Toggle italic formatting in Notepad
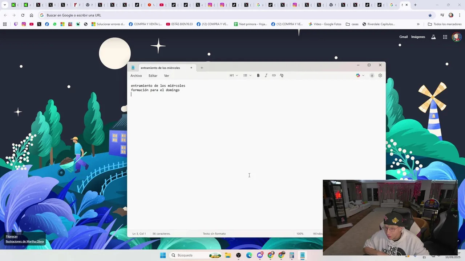 coord(266,75)
